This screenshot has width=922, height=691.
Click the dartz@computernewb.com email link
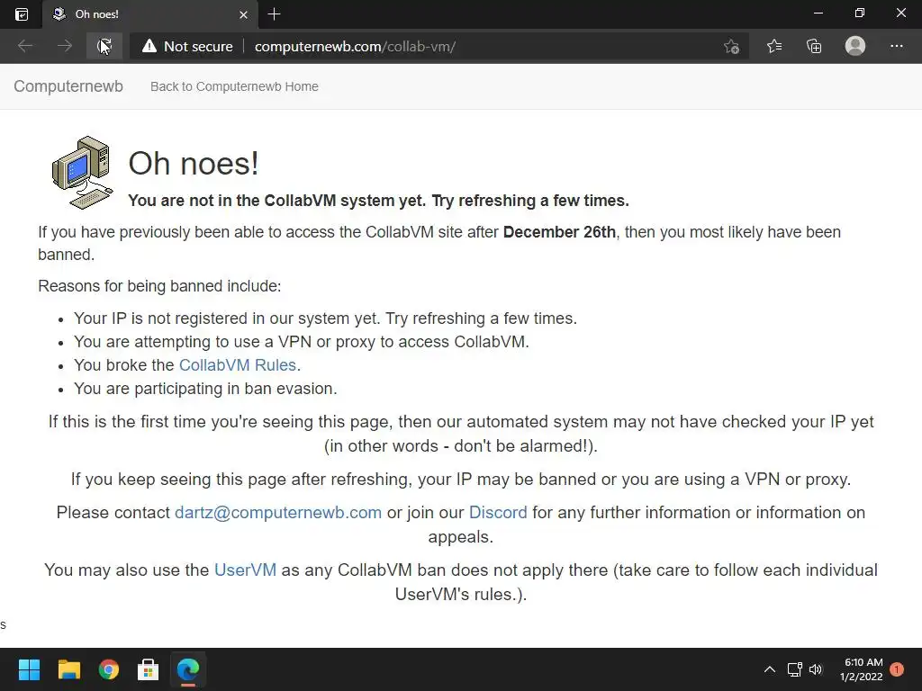point(278,512)
